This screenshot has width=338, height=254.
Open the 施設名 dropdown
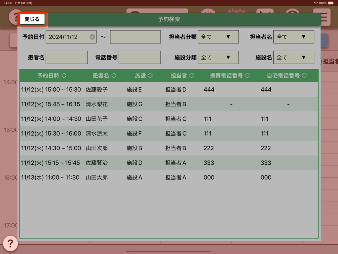pos(293,58)
